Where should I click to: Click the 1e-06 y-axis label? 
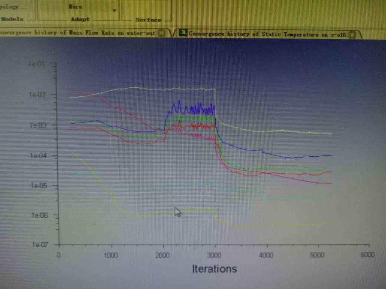point(39,215)
